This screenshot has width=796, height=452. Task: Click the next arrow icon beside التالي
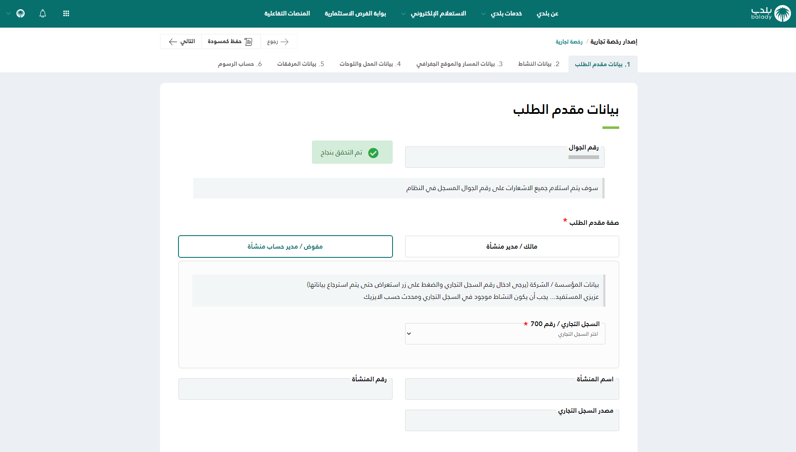point(173,41)
